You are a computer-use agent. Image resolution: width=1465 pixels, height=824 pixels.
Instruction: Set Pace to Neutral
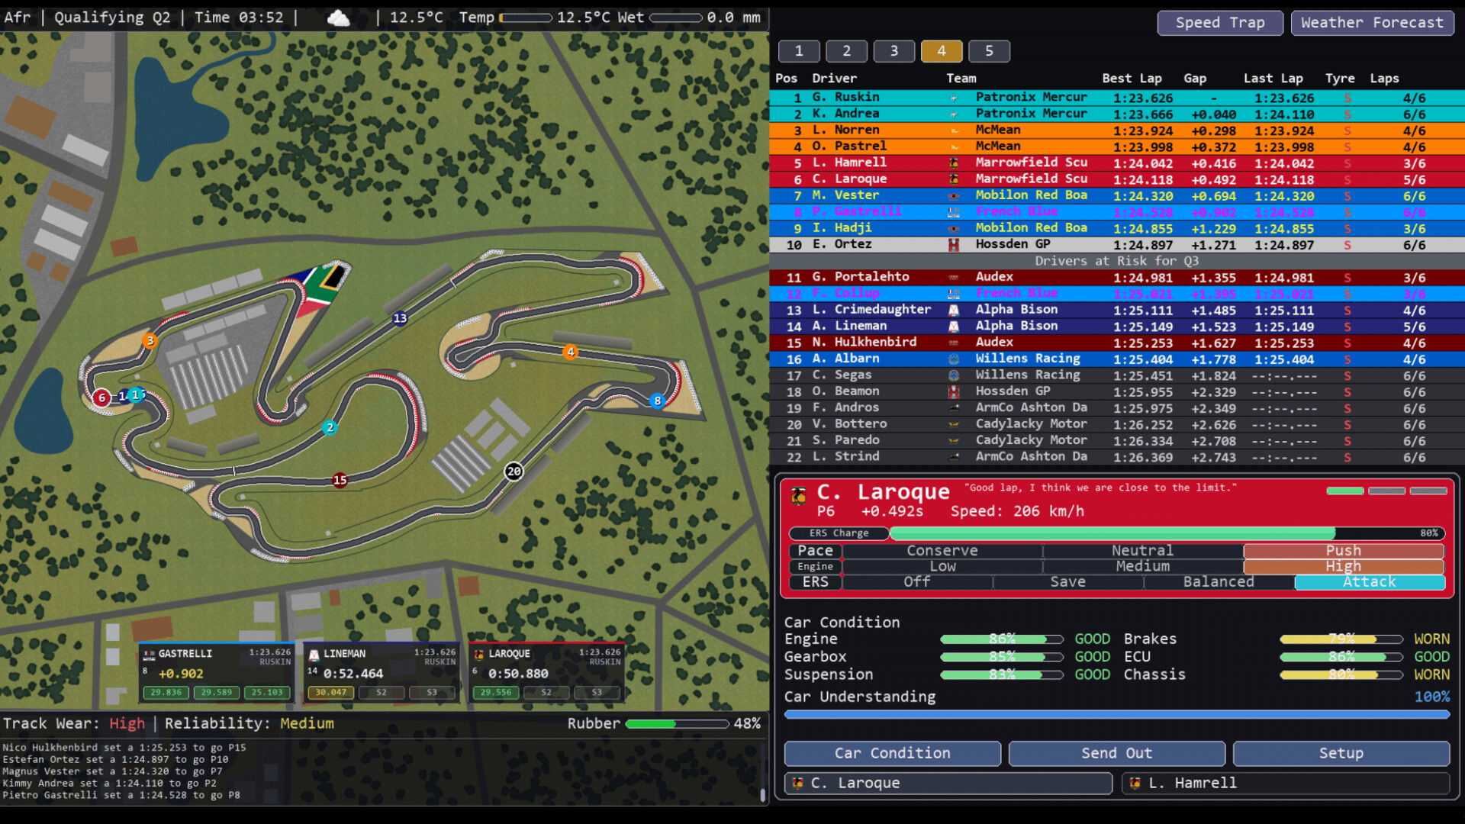pos(1142,551)
